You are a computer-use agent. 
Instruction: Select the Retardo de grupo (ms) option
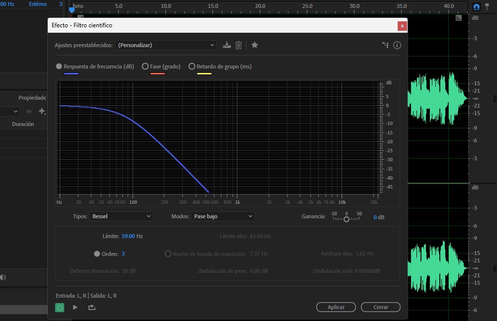pyautogui.click(x=192, y=66)
